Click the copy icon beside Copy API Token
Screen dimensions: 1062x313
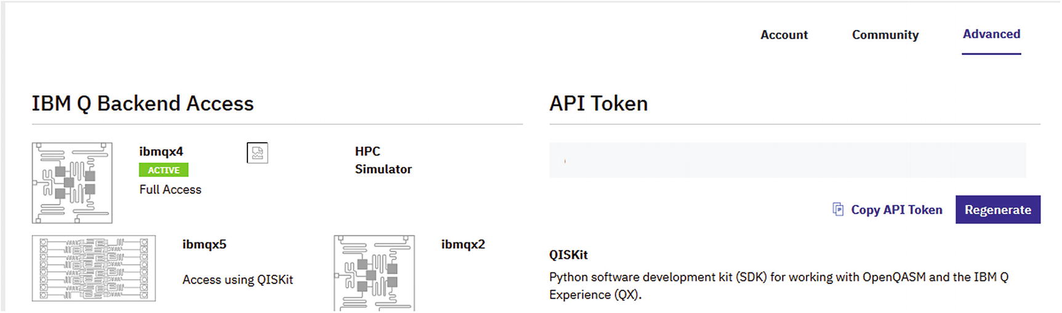(x=838, y=210)
